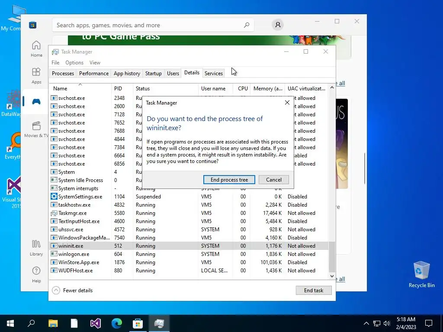Image resolution: width=443 pixels, height=332 pixels.
Task: Click End process tree button
Action: coord(229,179)
